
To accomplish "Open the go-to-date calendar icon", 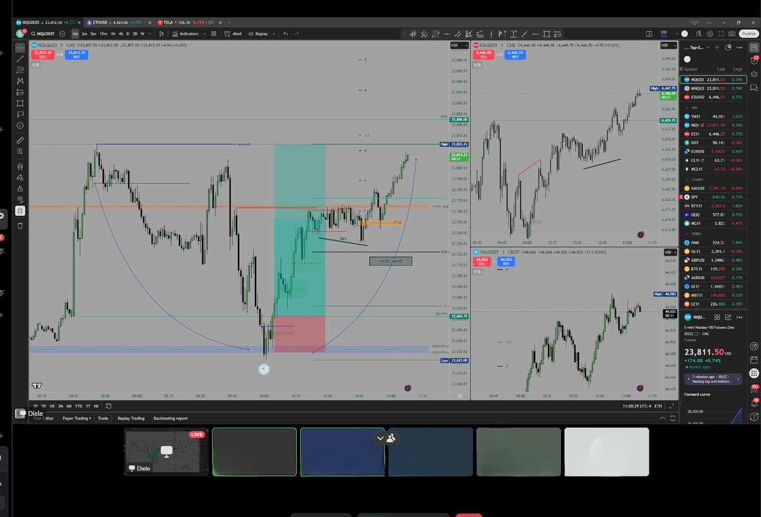I will pos(108,406).
